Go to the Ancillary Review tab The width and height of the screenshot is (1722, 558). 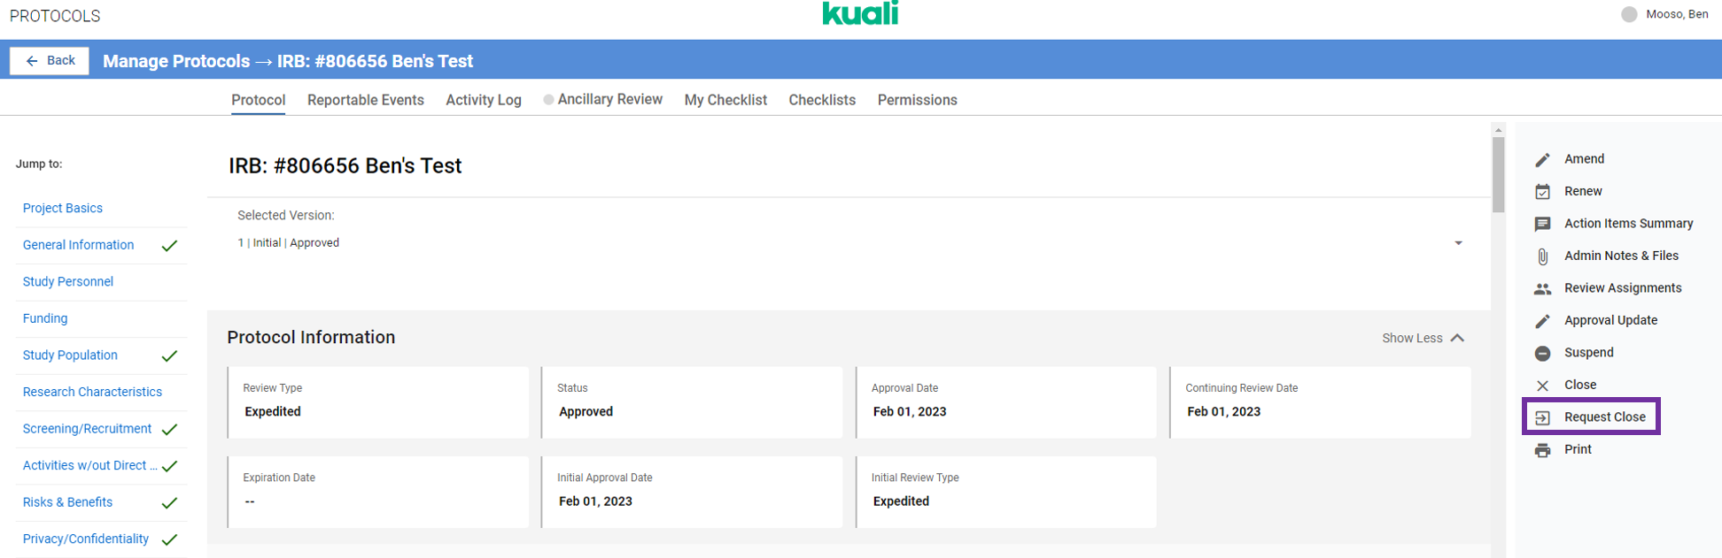coord(609,99)
